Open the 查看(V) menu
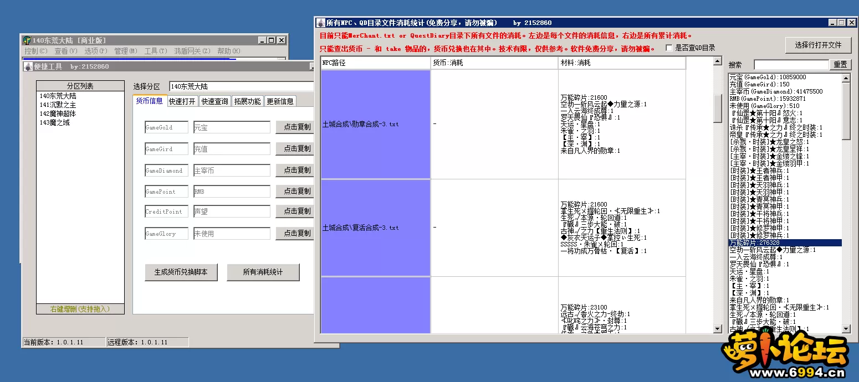859x382 pixels. [66, 51]
